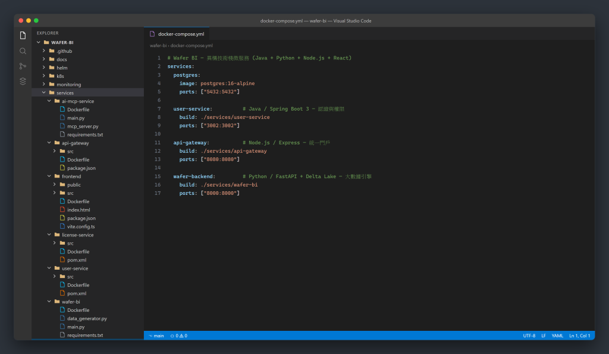
Task: Open main.py under ai-mcp-service
Action: pyautogui.click(x=76, y=118)
